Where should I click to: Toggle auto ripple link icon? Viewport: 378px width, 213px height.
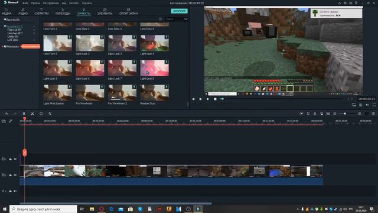coord(11,121)
